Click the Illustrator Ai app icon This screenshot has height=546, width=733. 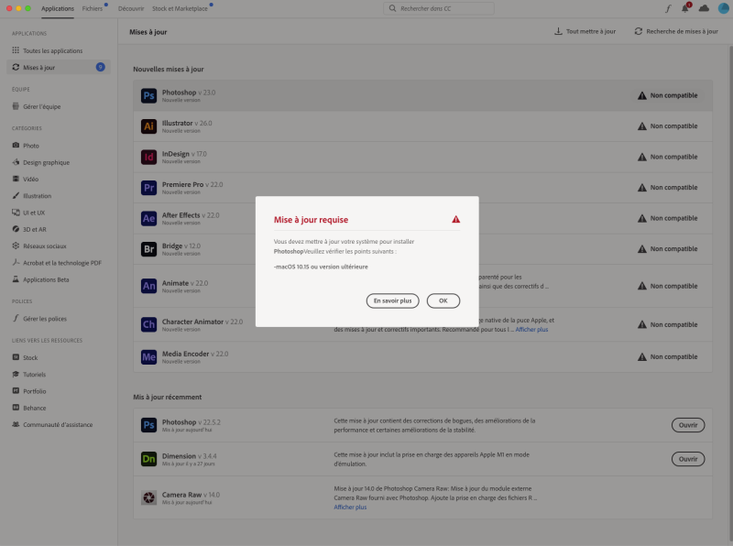[x=148, y=126]
